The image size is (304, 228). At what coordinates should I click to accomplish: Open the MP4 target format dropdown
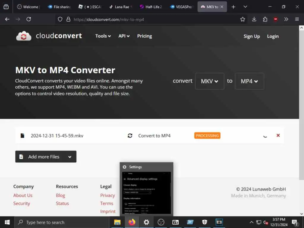pos(249,81)
